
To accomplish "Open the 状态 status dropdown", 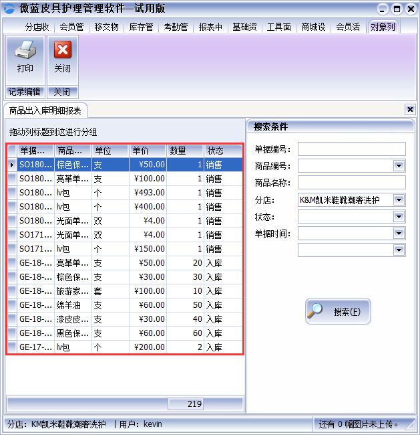I will pos(399,217).
